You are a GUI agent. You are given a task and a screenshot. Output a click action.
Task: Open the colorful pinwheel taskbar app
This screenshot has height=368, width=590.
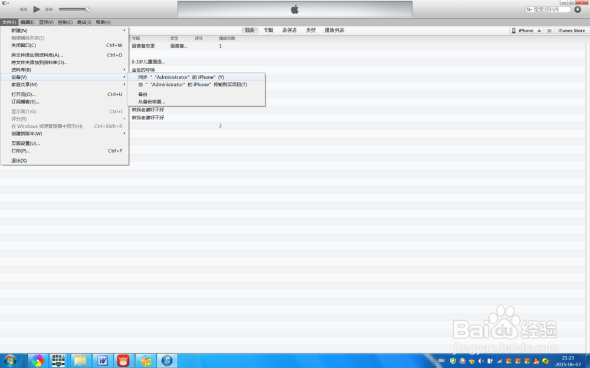pyautogui.click(x=38, y=362)
